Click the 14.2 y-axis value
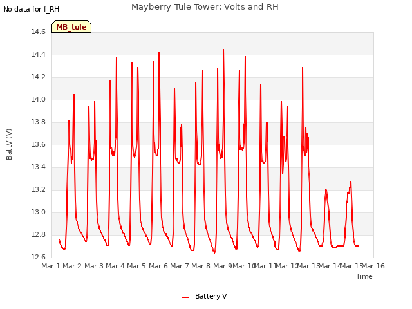Image resolution: width=412 pixels, height=309 pixels. pos(39,77)
